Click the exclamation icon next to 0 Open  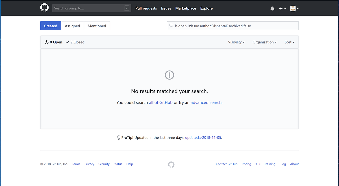point(47,42)
